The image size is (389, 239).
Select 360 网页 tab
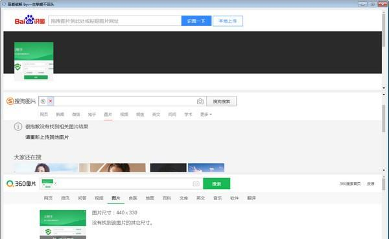48,198
